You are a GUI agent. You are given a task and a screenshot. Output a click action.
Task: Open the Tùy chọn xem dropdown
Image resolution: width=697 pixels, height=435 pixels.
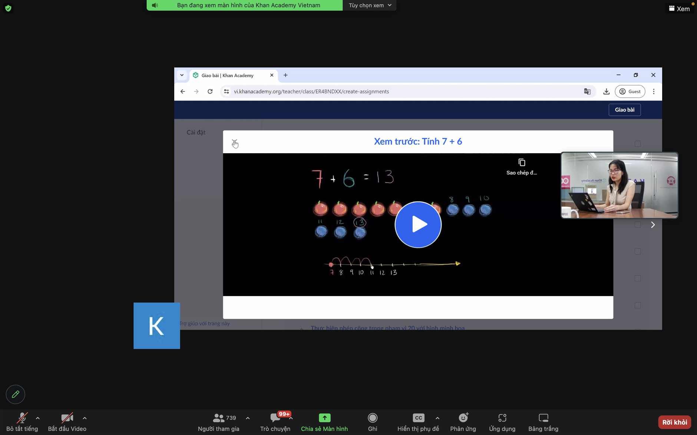370,5
